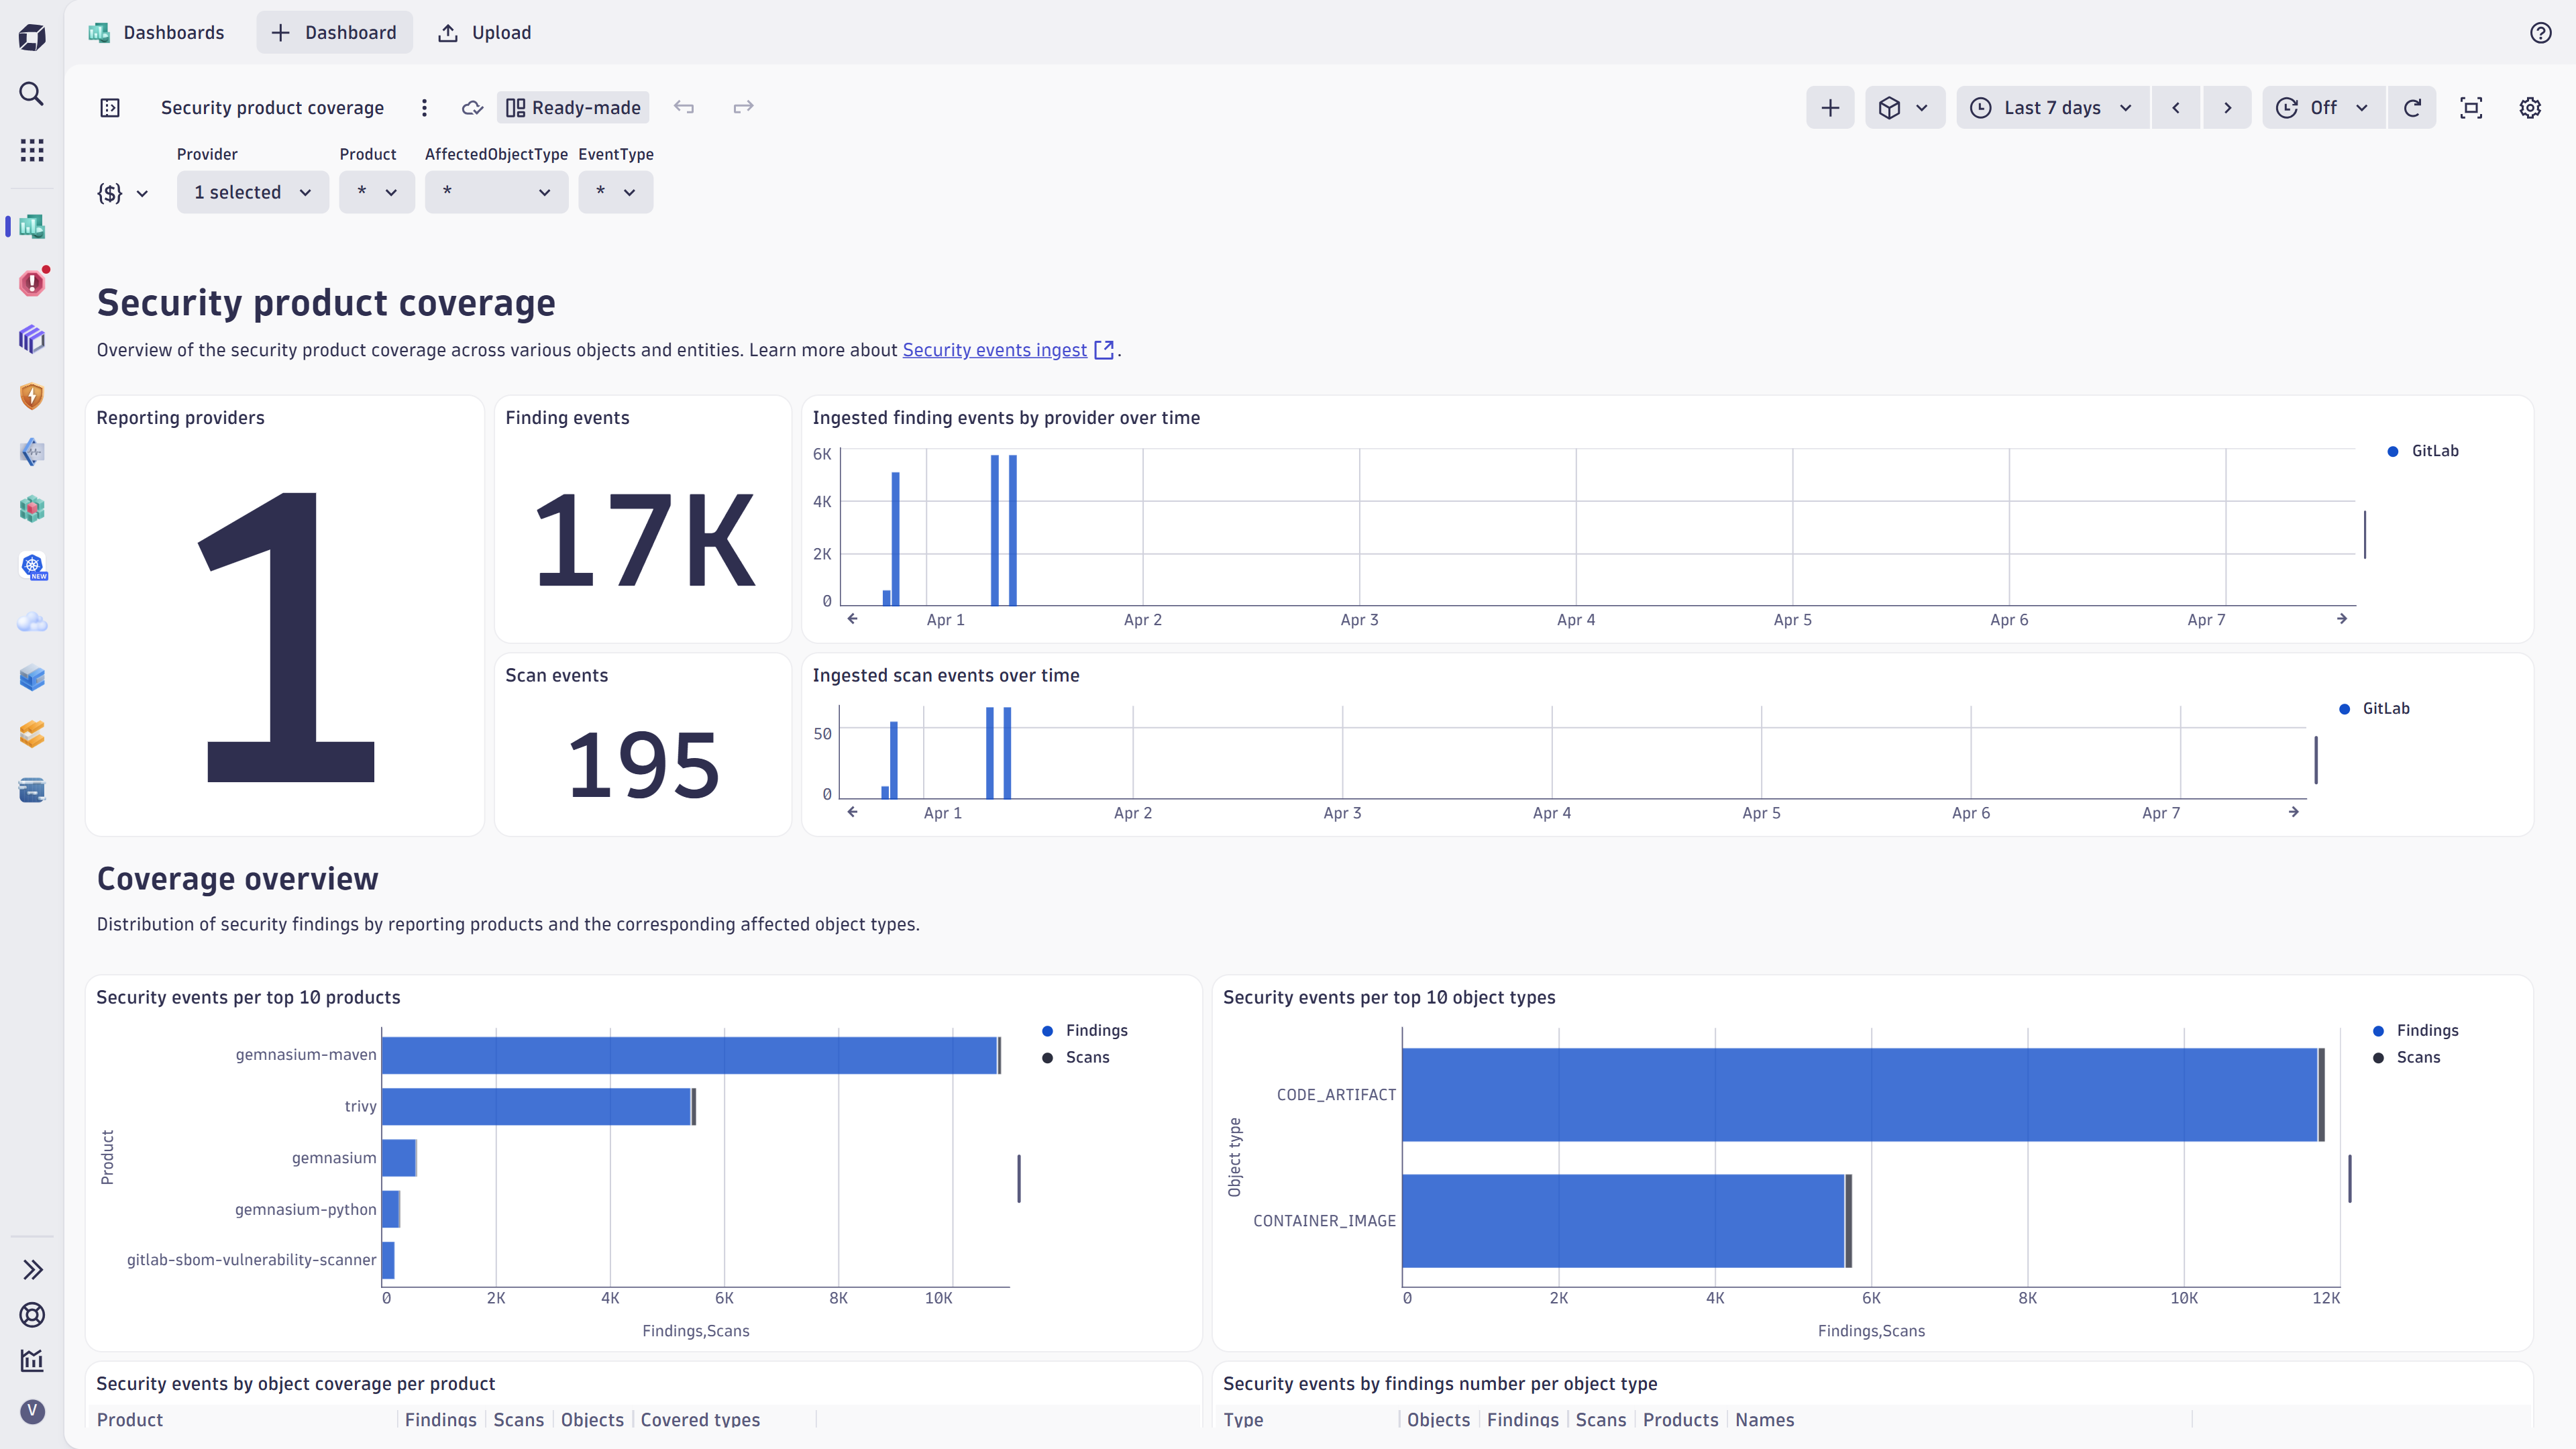Click the CONTAINER_IMAGE bar
The image size is (2576, 1449).
[x=1623, y=1221]
